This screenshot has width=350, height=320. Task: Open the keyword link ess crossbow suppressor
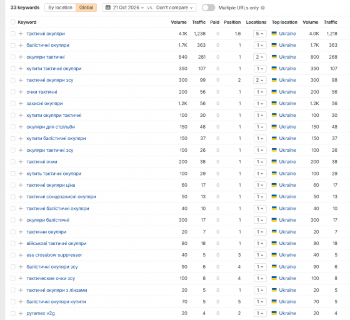click(54, 255)
